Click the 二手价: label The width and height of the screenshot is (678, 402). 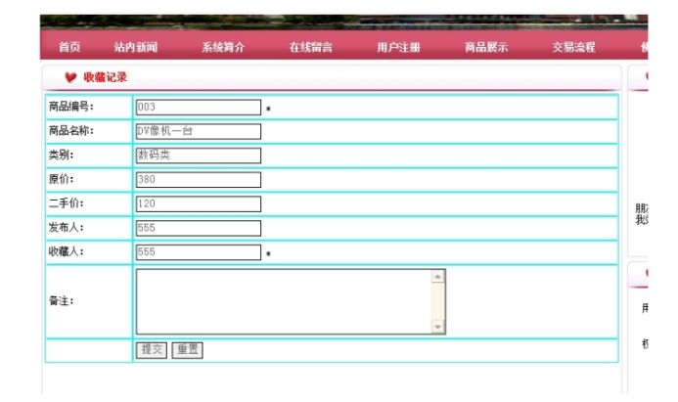pyautogui.click(x=67, y=203)
